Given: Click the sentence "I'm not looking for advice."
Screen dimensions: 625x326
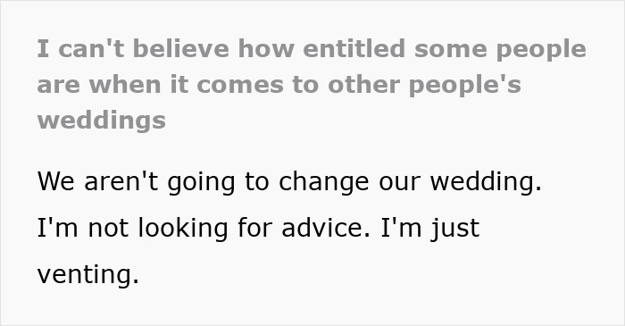Looking at the screenshot, I should click(x=204, y=229).
